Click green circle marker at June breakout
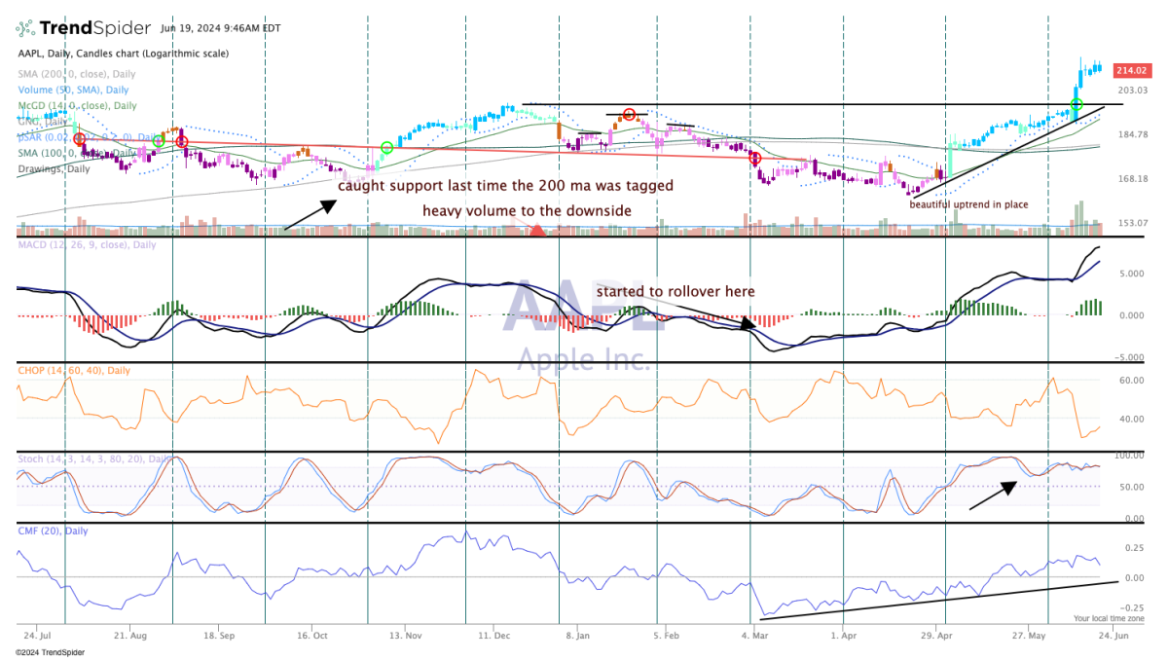 click(x=1077, y=104)
